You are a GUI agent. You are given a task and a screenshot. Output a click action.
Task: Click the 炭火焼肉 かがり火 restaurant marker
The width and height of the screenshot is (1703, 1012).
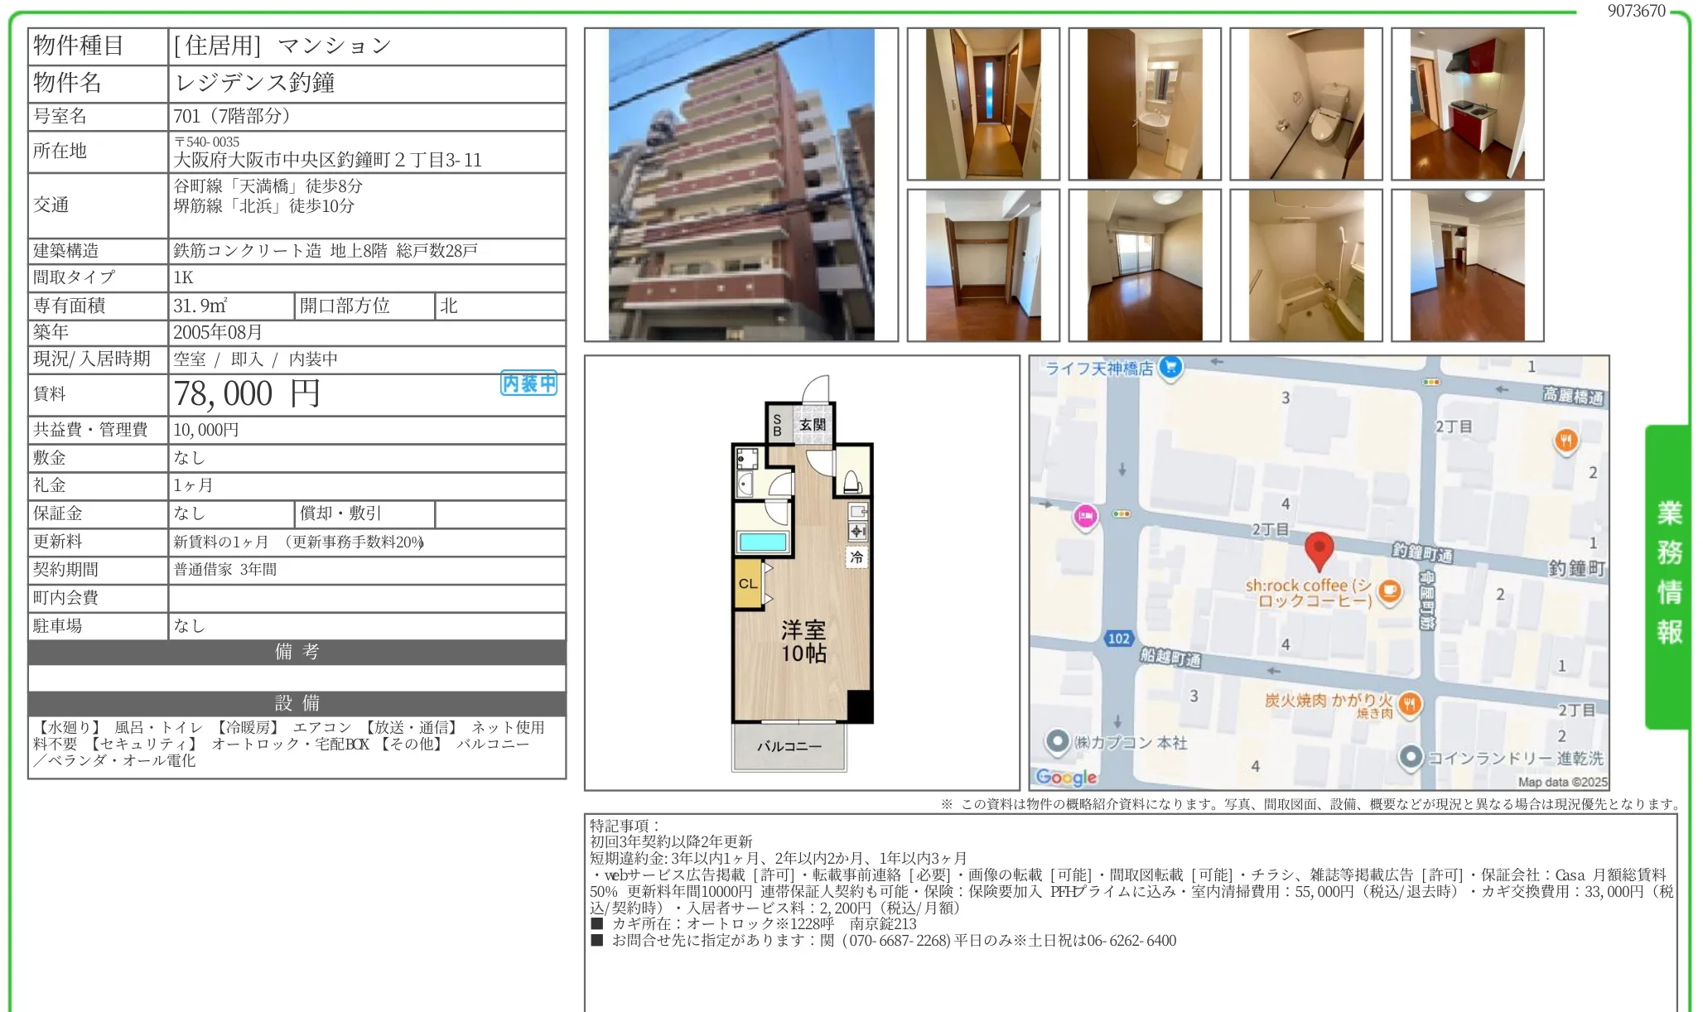(1410, 703)
